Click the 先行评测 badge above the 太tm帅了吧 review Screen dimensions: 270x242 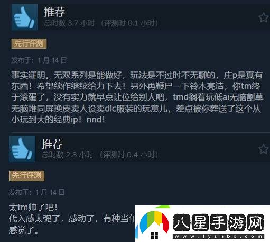[x=26, y=176]
